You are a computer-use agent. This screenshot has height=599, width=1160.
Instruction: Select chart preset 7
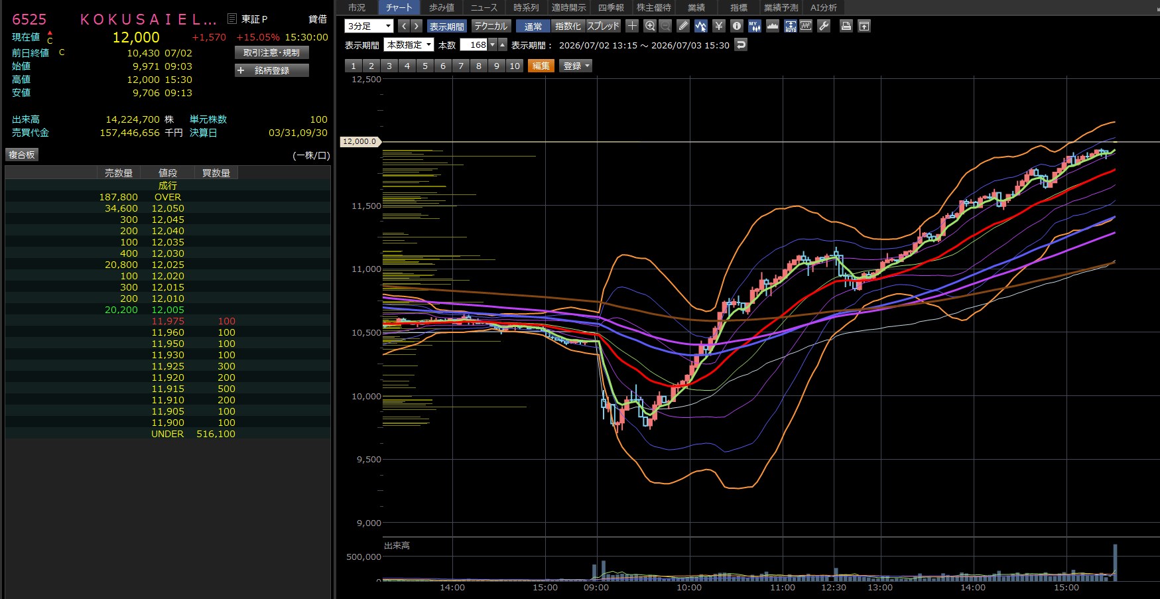(461, 66)
